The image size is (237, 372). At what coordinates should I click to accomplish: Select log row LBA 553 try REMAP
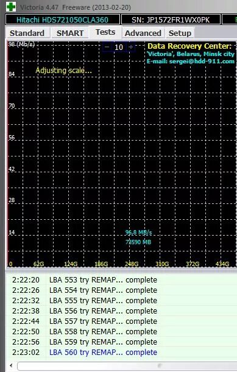[x=121, y=279]
